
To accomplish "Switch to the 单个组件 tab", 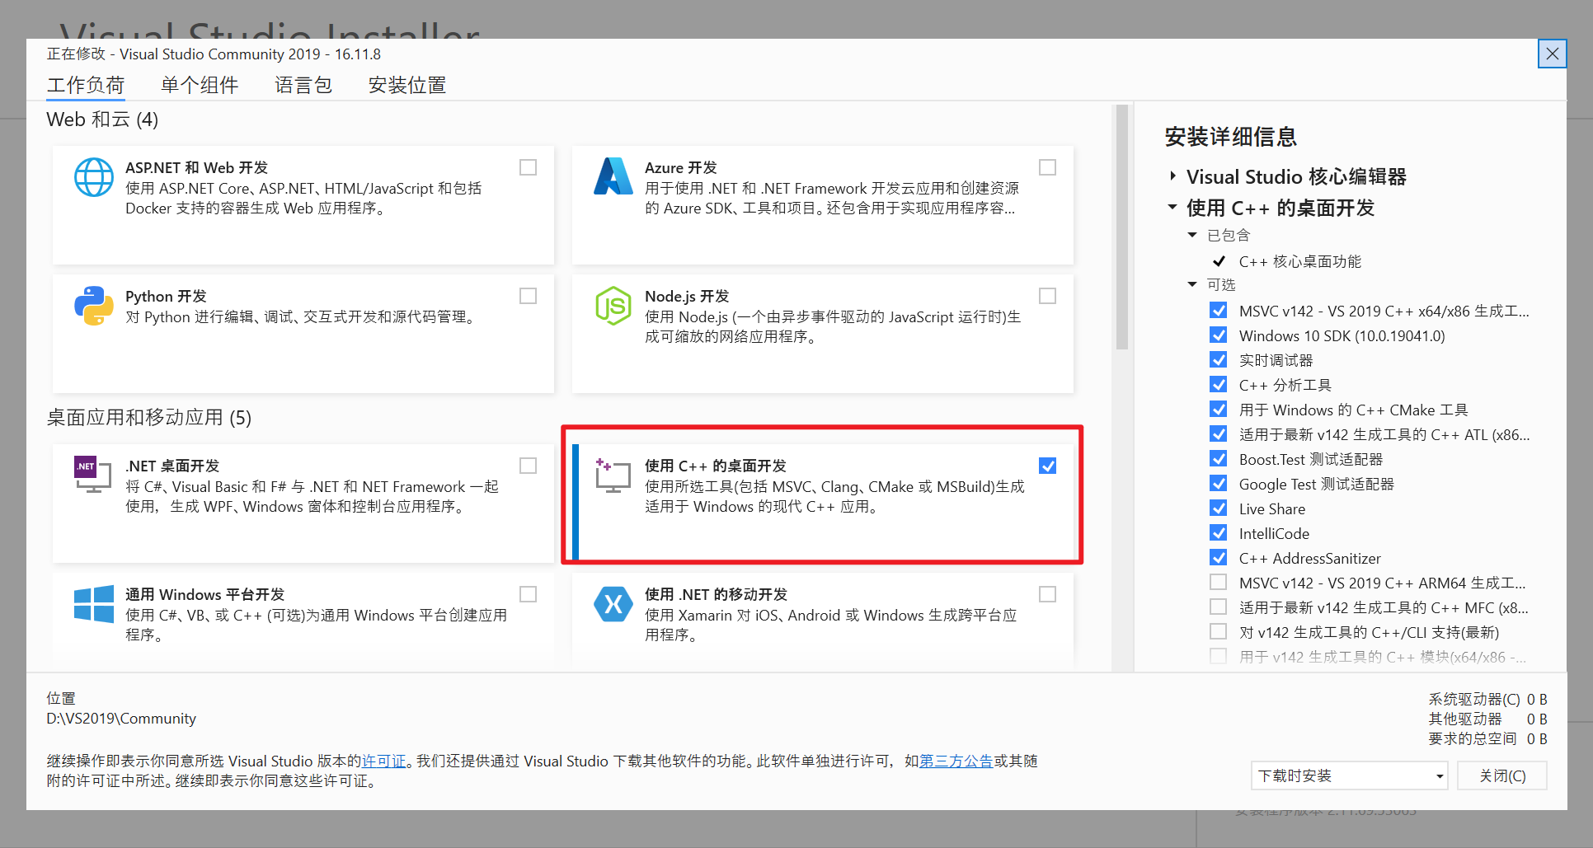I will (200, 85).
